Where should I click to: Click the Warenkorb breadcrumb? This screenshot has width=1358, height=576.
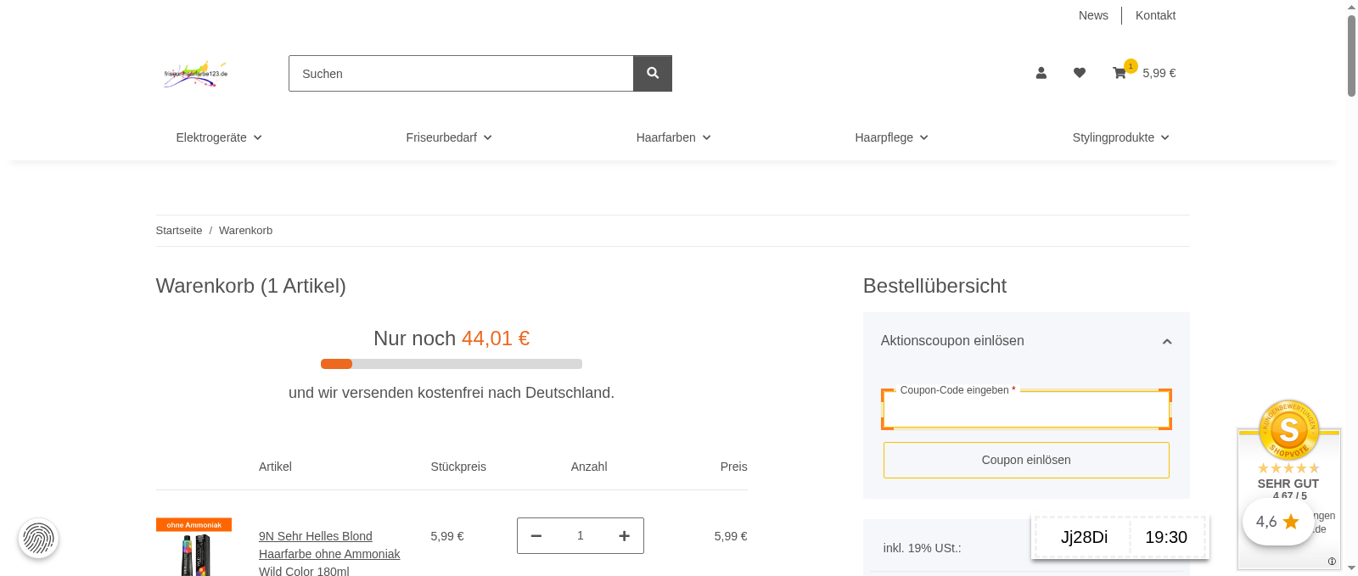coord(245,231)
